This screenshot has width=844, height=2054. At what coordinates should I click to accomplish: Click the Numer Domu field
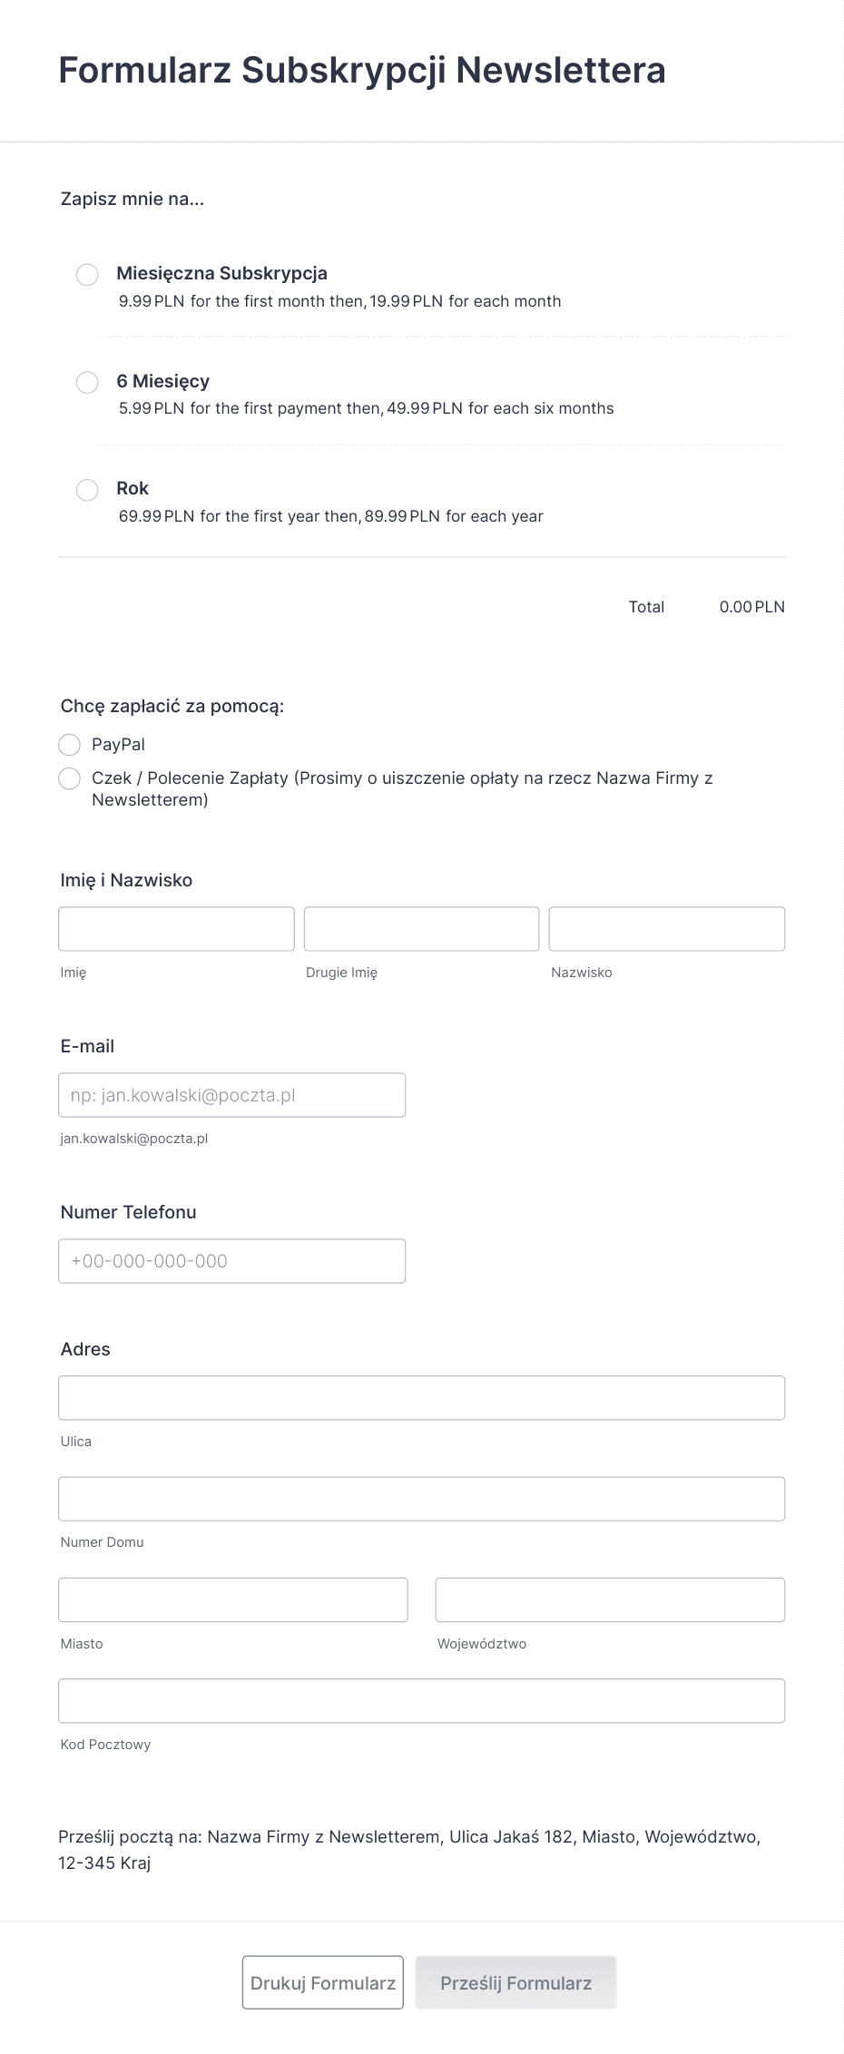pyautogui.click(x=421, y=1499)
